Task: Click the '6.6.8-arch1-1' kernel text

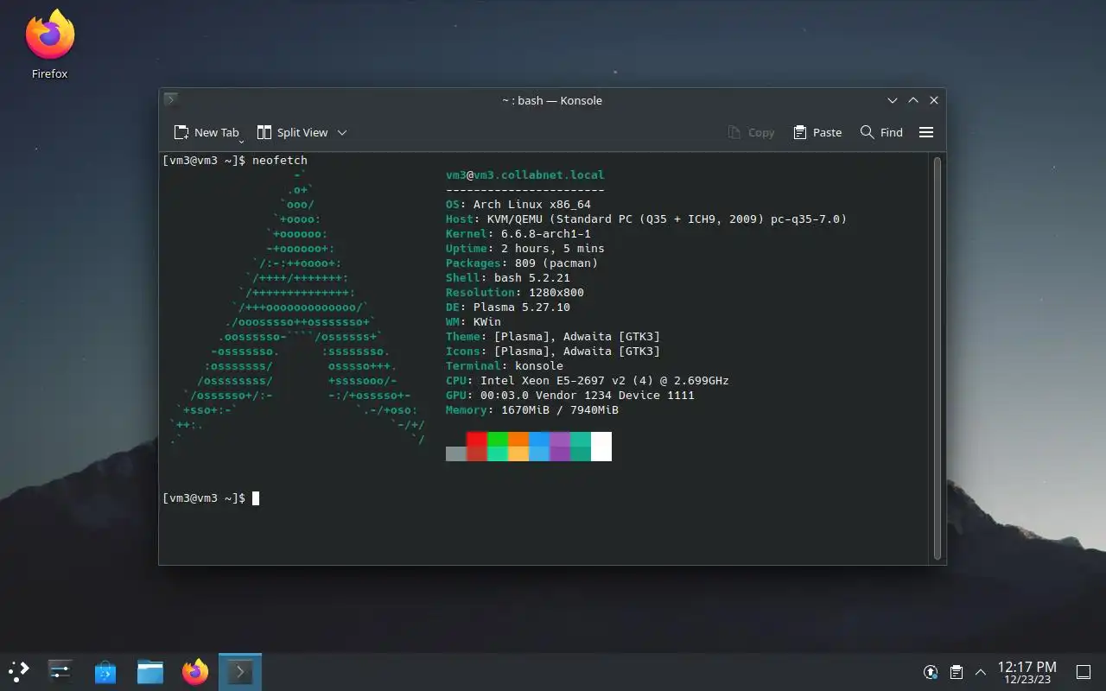Action: click(x=546, y=234)
